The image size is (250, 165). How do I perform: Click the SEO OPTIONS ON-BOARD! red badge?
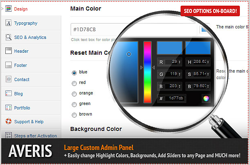[210, 11]
